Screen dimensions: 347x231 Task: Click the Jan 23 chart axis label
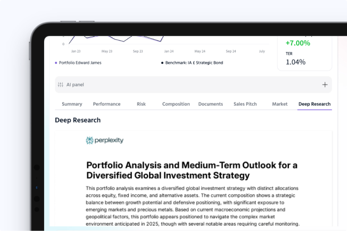pos(76,51)
